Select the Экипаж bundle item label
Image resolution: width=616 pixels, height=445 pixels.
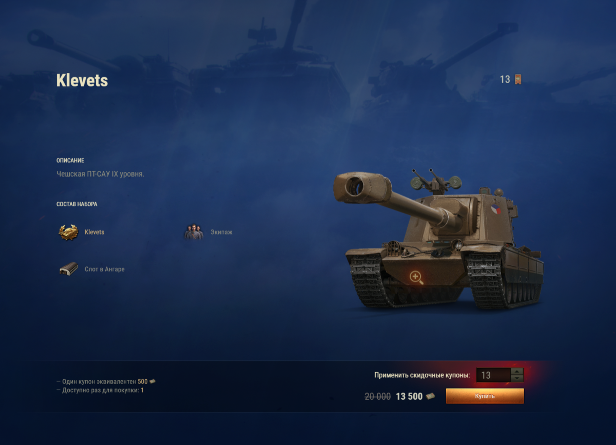[221, 232]
